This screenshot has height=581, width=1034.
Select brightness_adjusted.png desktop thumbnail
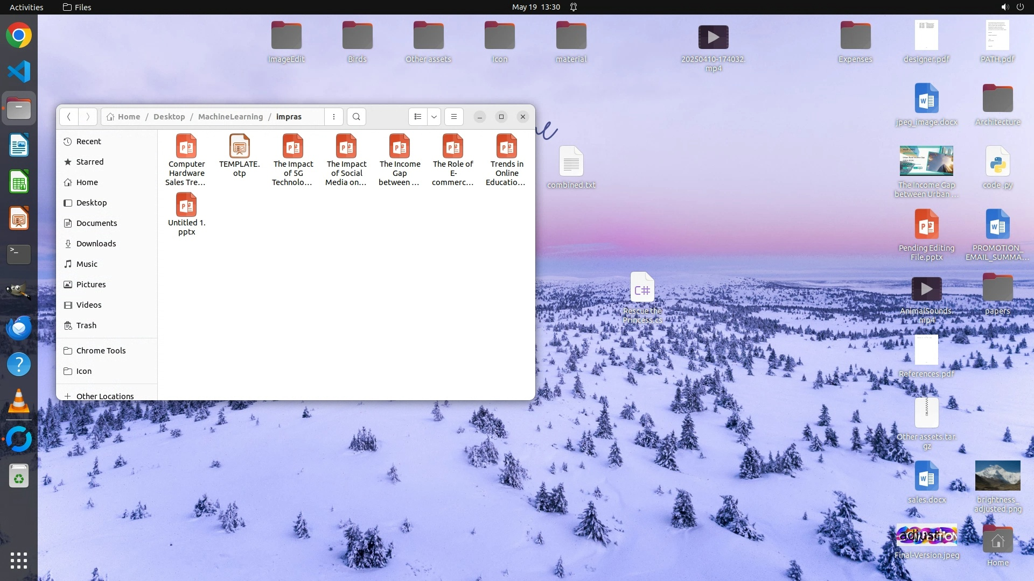997,476
